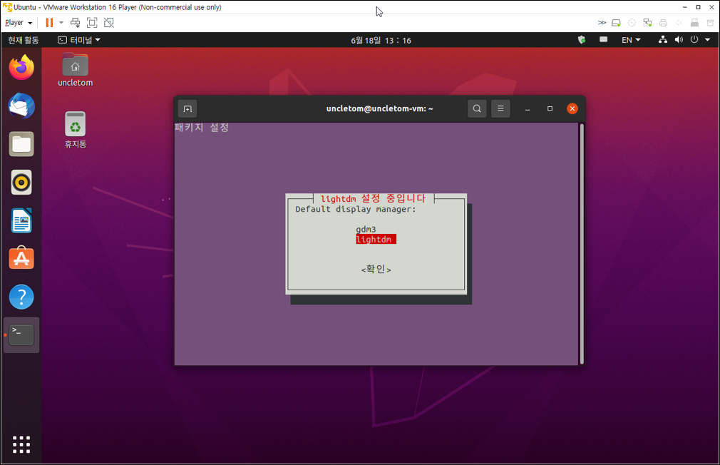This screenshot has height=465, width=720.
Task: Pause the VM with the pause button
Action: 50,23
